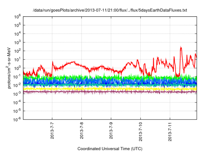217x152 pixels.
Task: Click the 10^-5 y-axis tick label
Action: [x=17, y=111]
